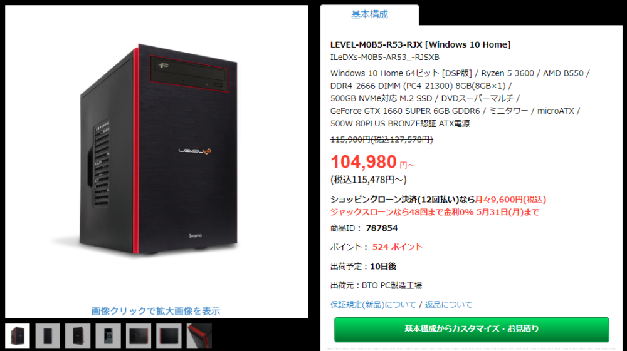Switch to the 基本構成 tab
This screenshot has height=351, width=627.
(x=369, y=15)
